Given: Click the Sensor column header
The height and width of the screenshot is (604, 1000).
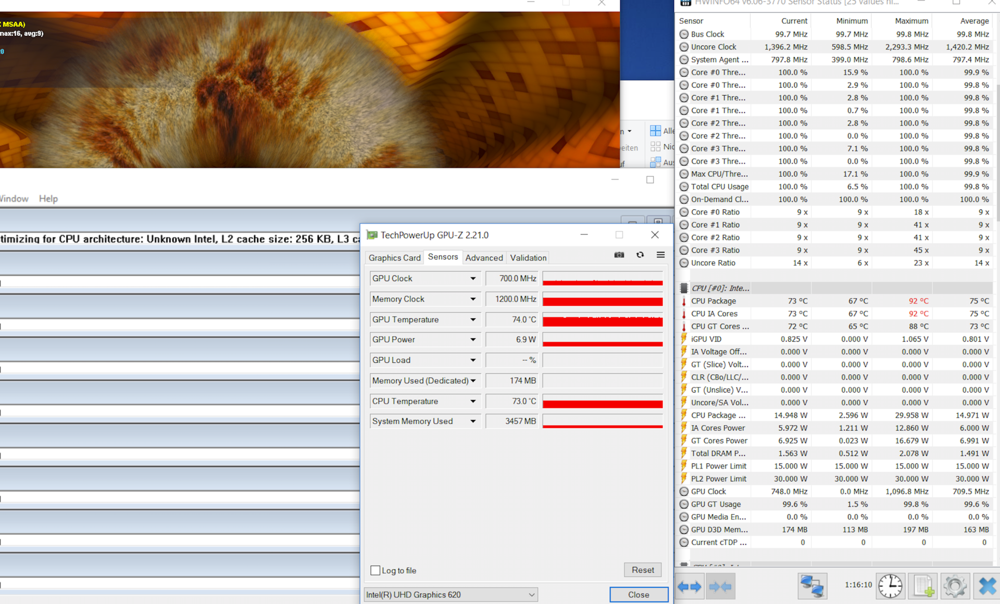Looking at the screenshot, I should (713, 21).
